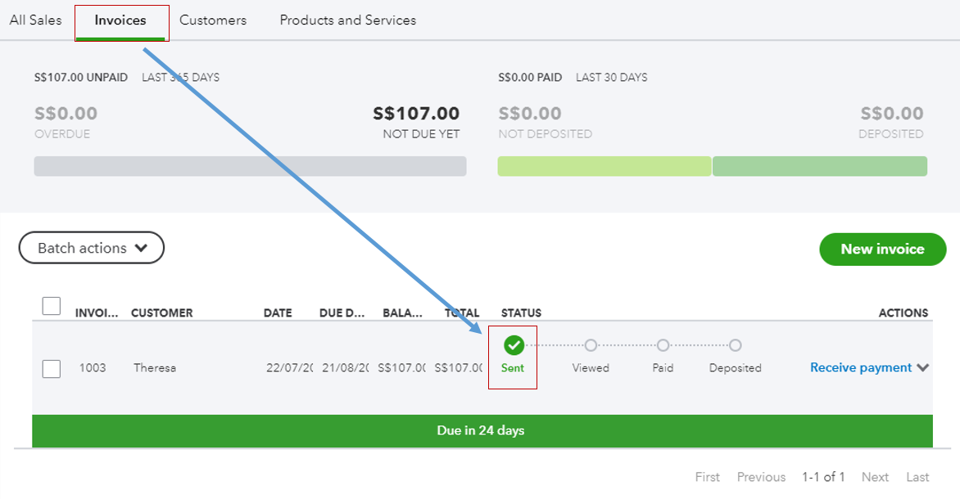Click the green Sent checkmark status icon
Viewport: 960px width, 499px height.
point(514,345)
